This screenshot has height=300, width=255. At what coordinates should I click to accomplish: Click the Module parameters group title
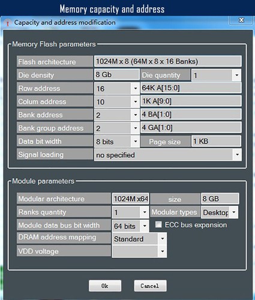pos(43,181)
